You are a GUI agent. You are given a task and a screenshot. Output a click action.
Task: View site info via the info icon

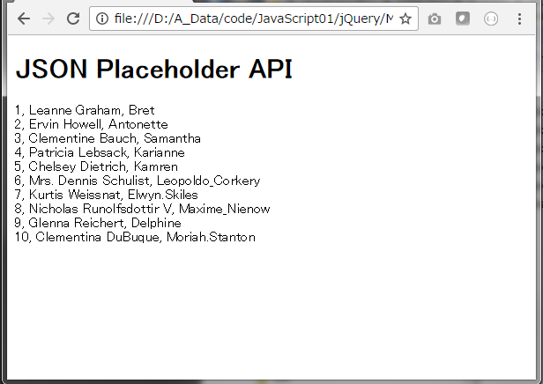[x=102, y=18]
